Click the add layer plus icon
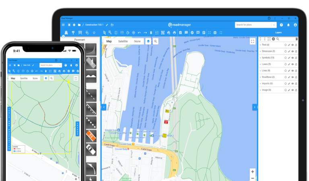Viewport: 309px width, 181px height. (274, 39)
